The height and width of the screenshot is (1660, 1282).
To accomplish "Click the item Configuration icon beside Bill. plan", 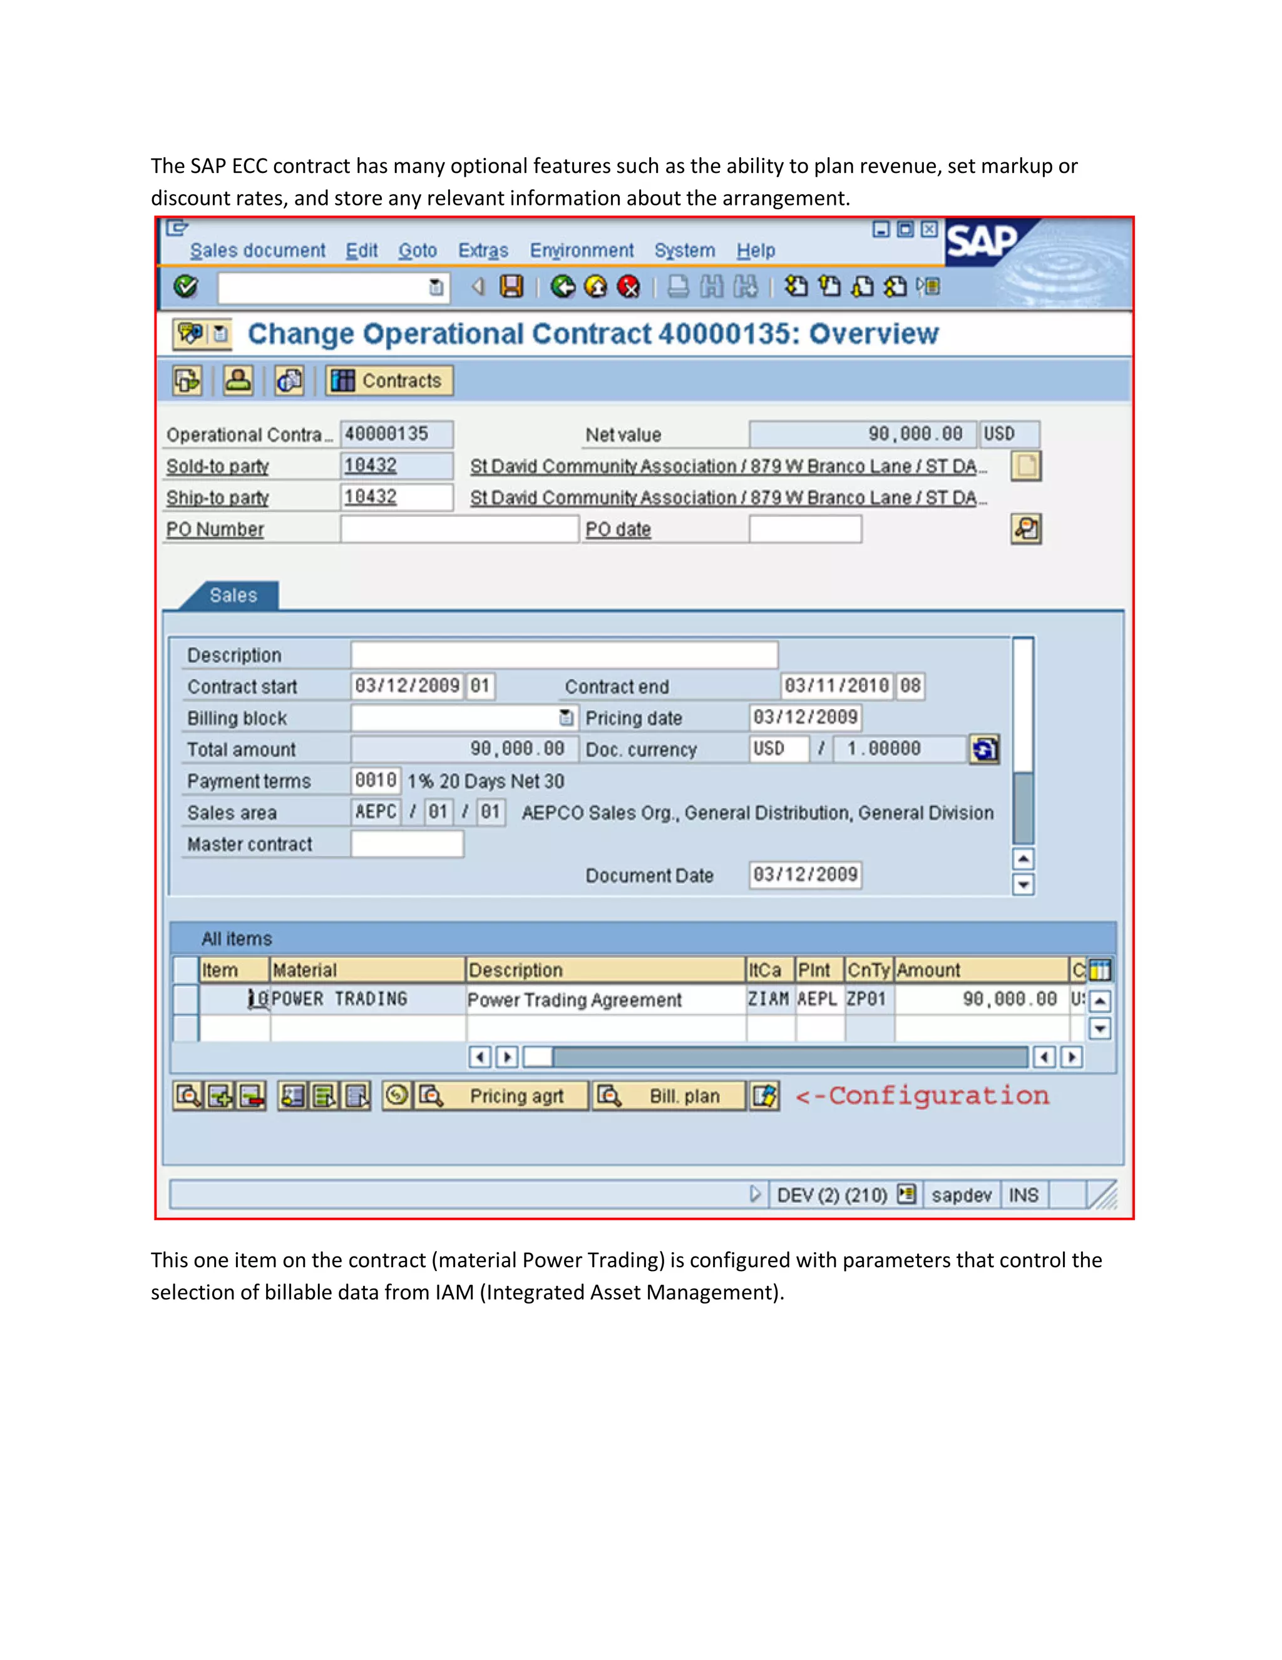I will (765, 1096).
